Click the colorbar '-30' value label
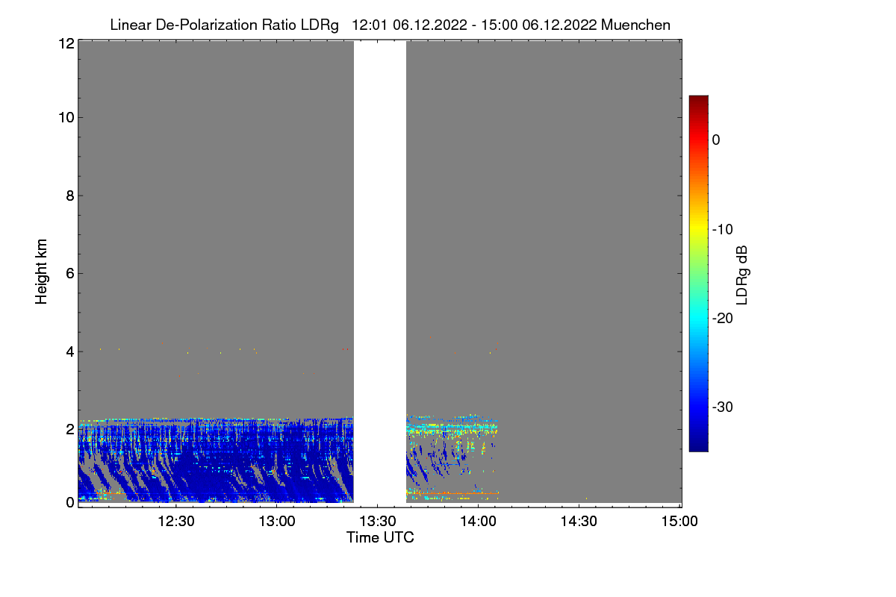This screenshot has height=597, width=896. click(x=724, y=407)
